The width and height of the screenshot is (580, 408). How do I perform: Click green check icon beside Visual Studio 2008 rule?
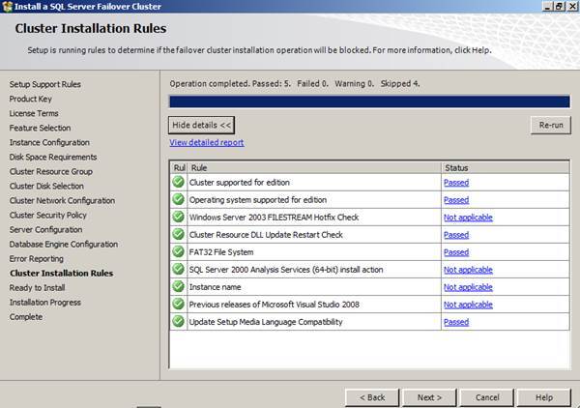click(178, 304)
